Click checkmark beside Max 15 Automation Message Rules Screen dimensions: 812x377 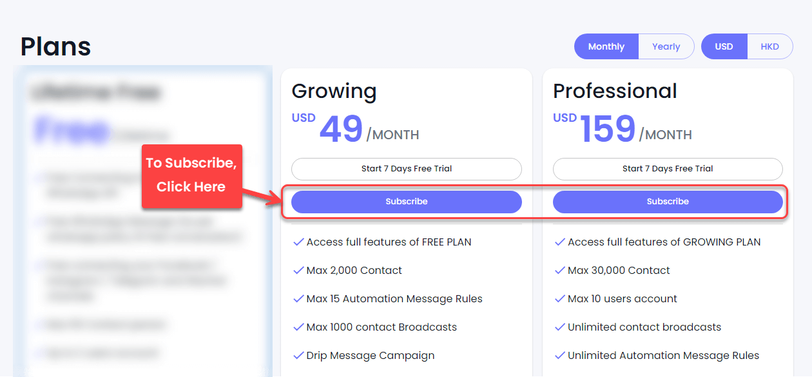pyautogui.click(x=298, y=299)
